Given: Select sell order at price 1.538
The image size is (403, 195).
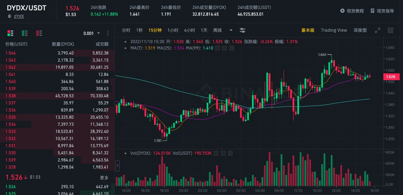Looking at the screenshot, I should pos(57,96).
